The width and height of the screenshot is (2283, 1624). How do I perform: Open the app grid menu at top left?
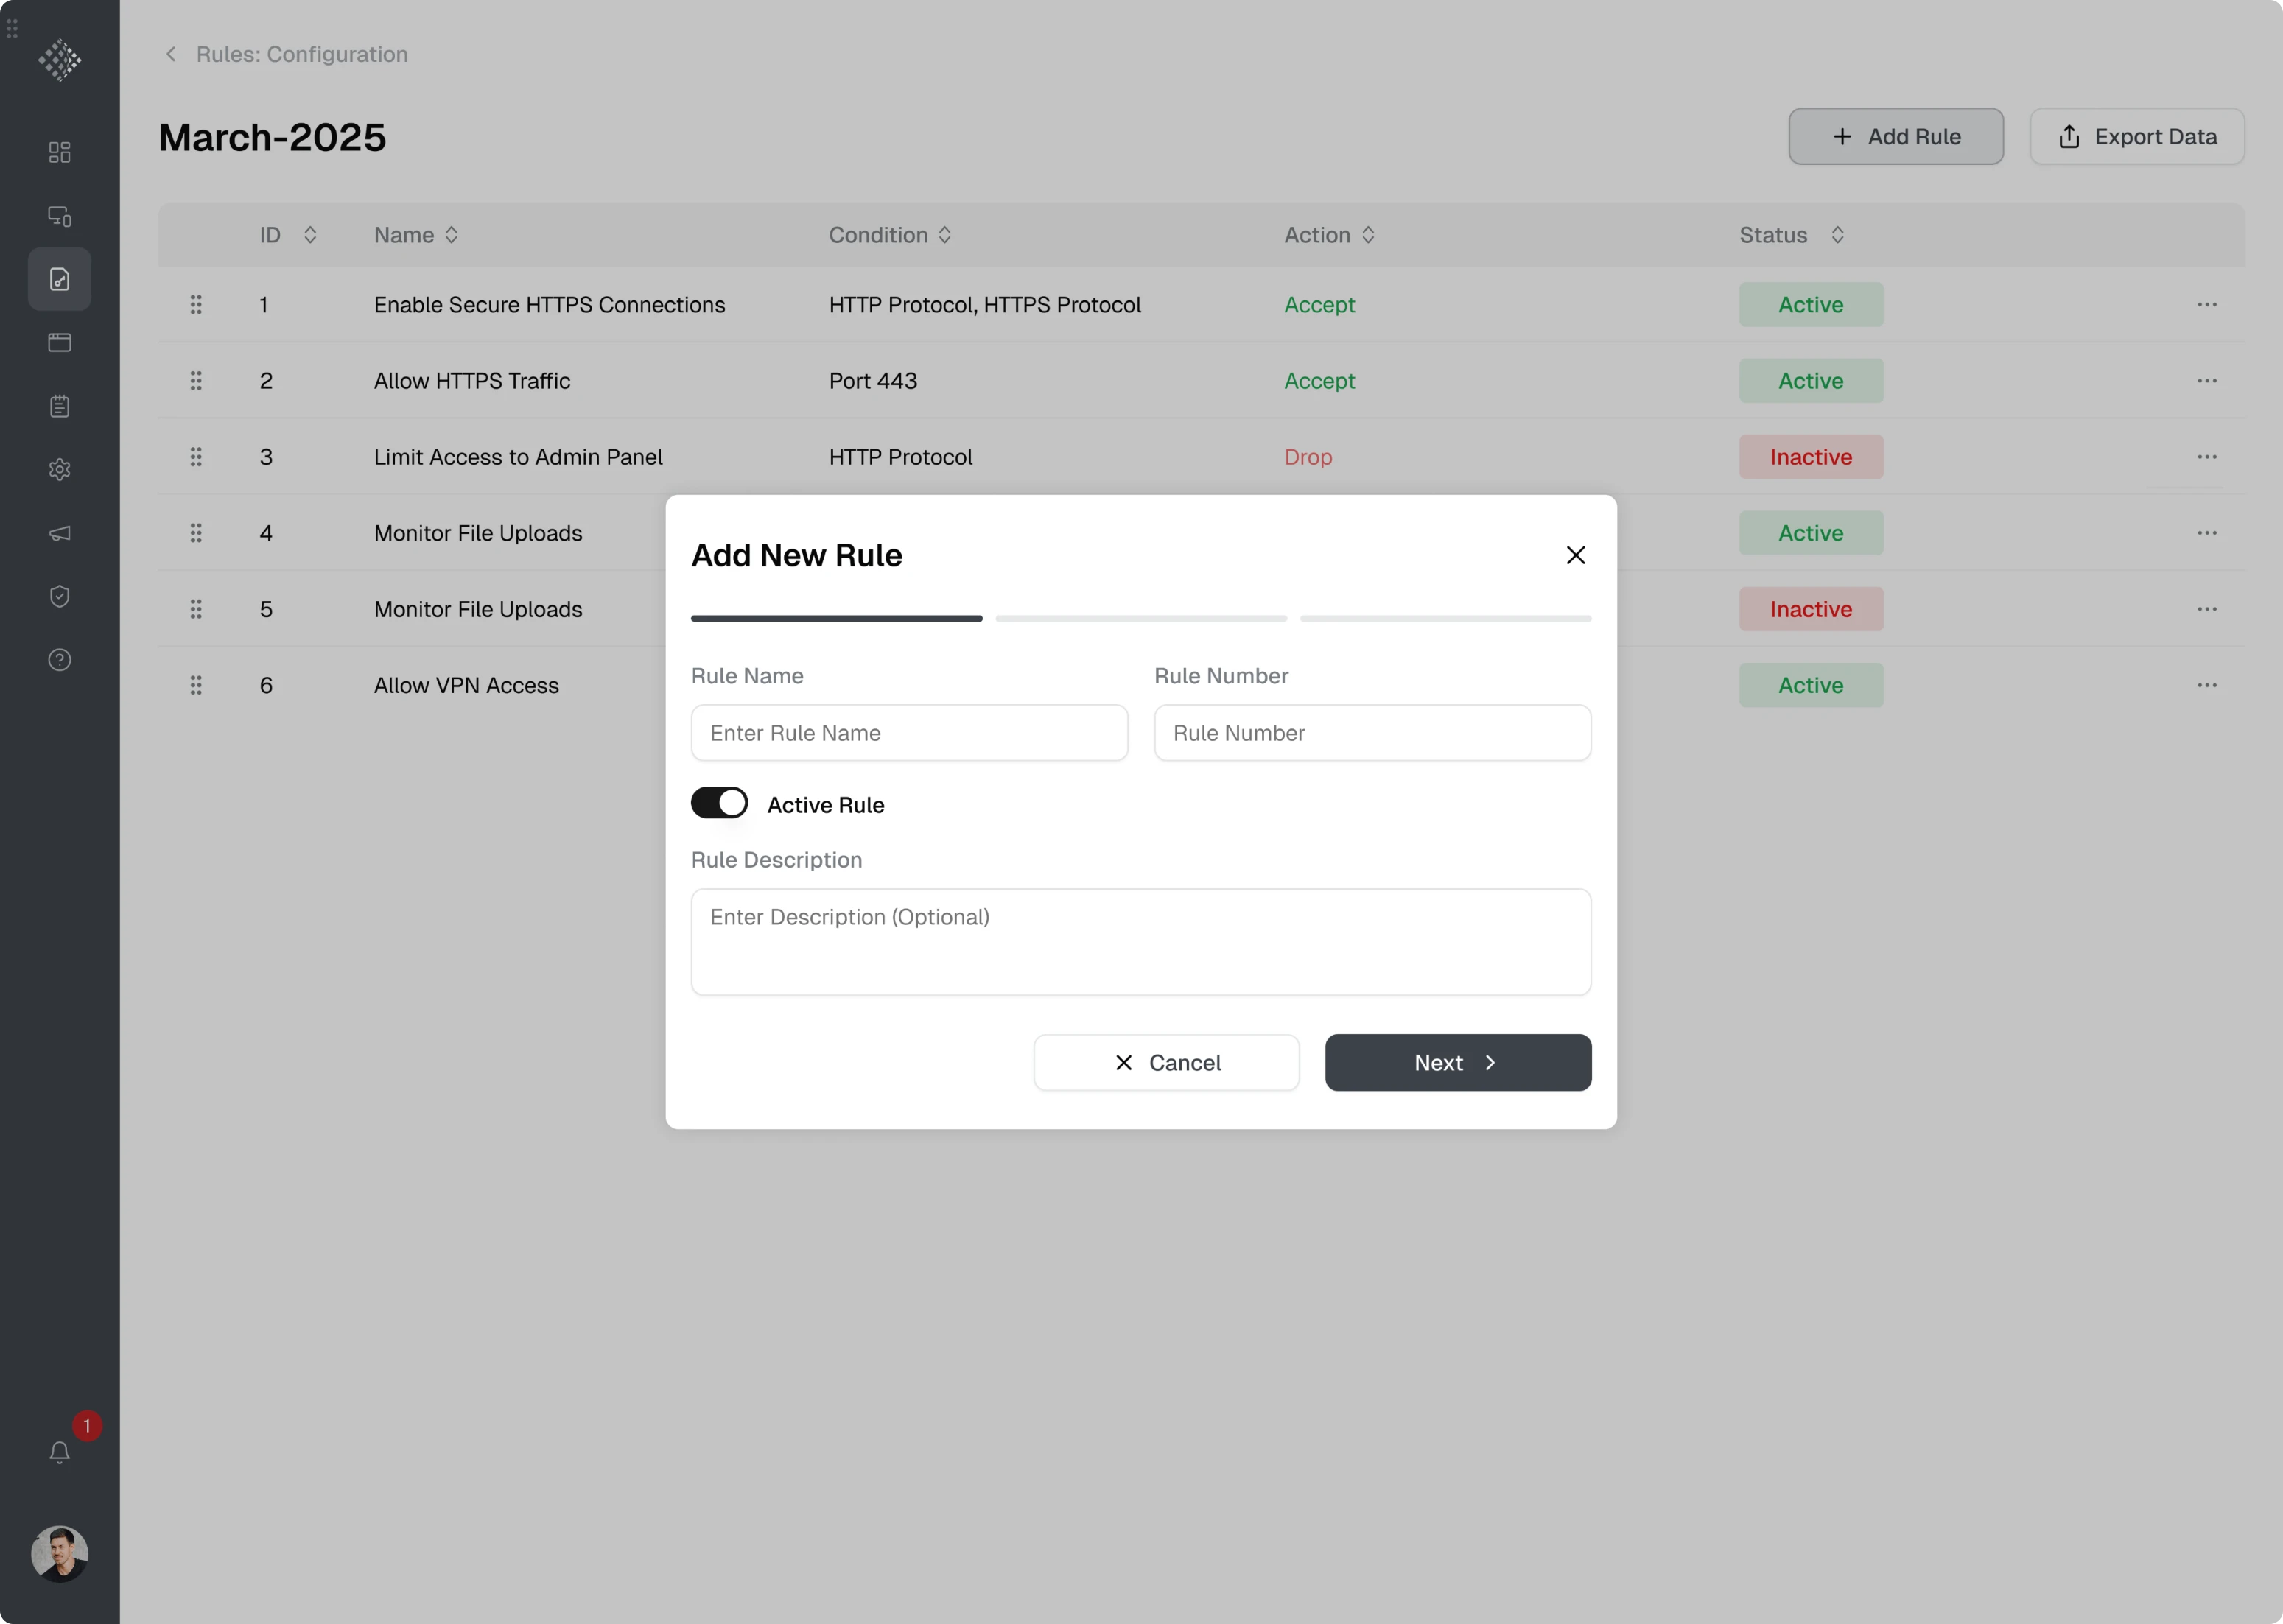tap(12, 29)
